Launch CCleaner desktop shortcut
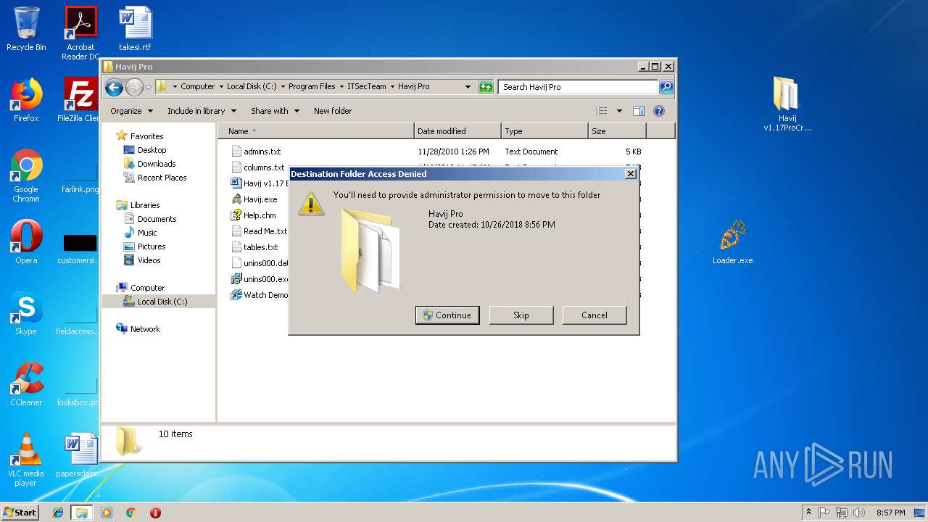 [x=26, y=384]
